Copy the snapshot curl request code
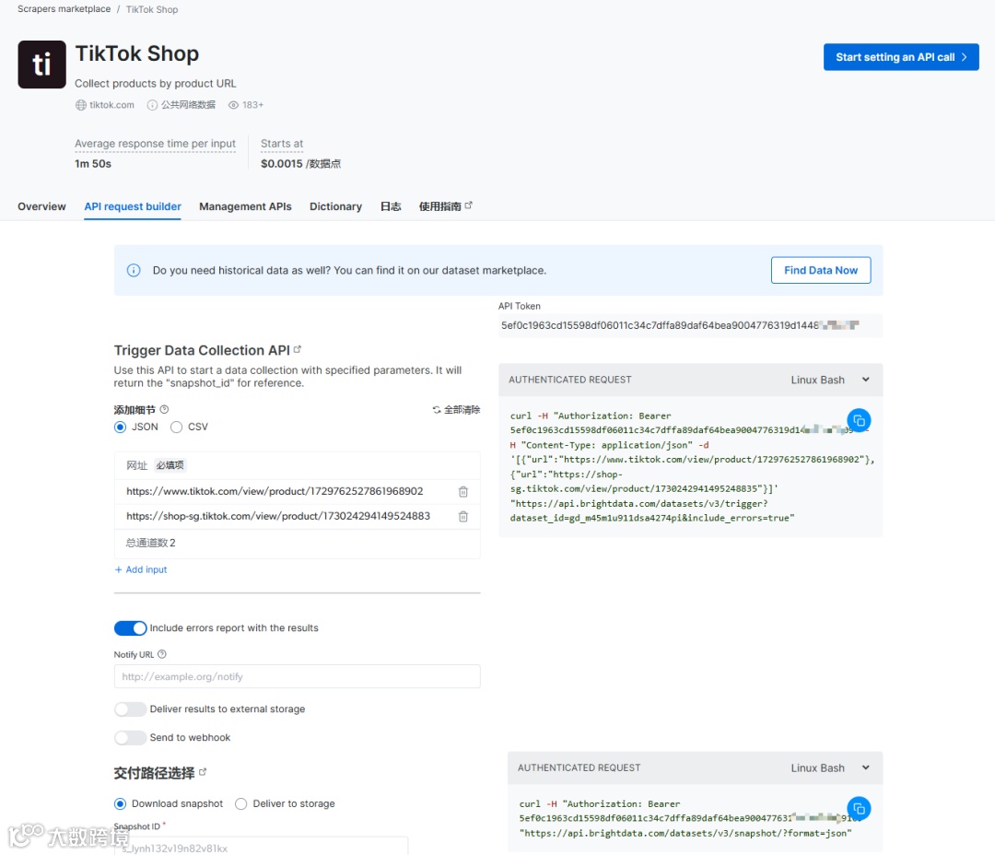This screenshot has height=855, width=995. [x=859, y=809]
